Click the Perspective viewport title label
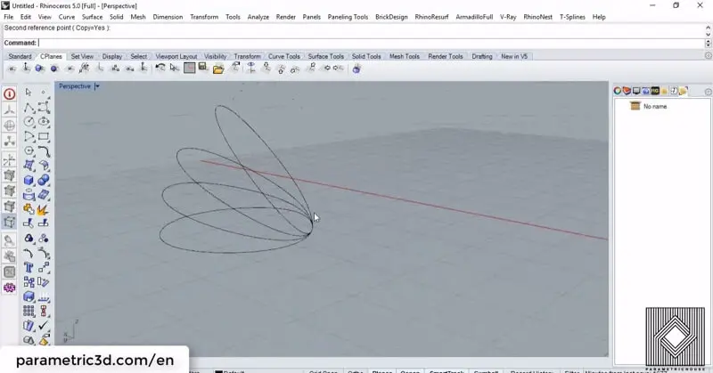 coord(75,86)
